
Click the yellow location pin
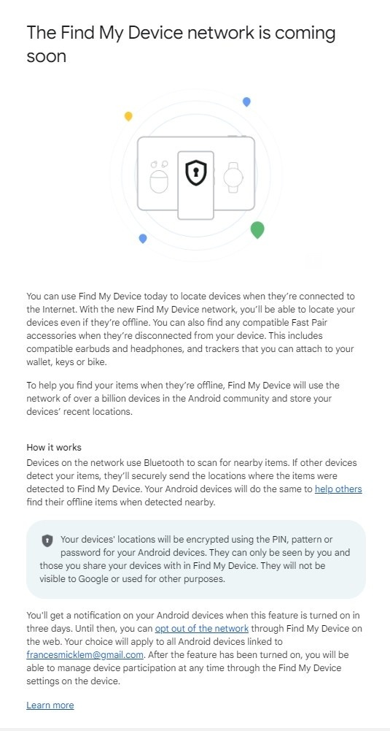pos(128,116)
